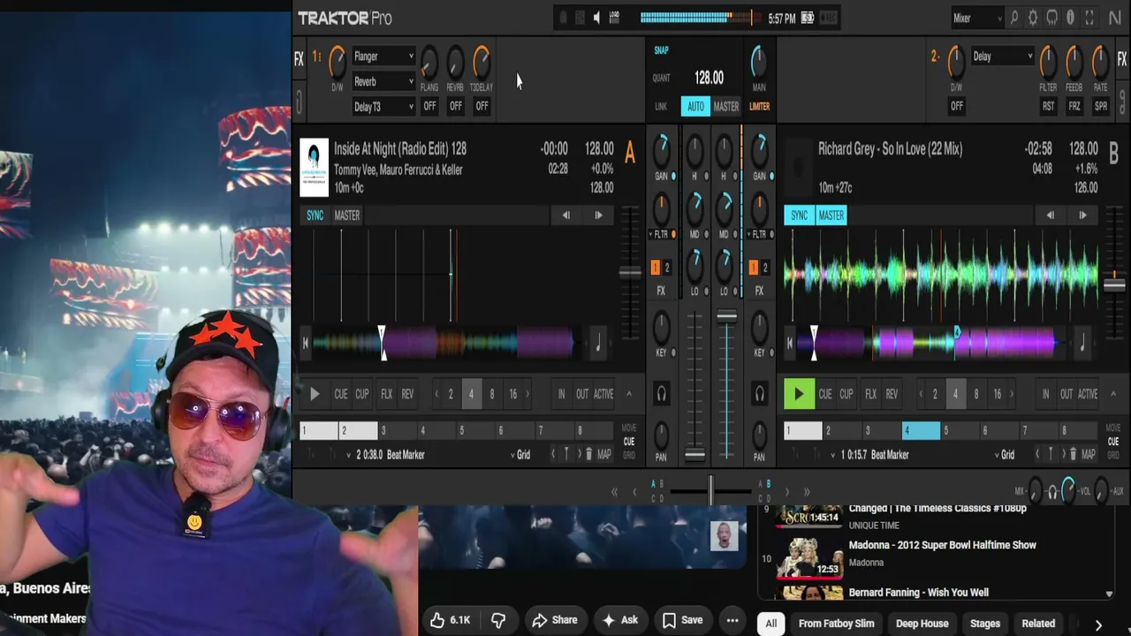Dislike the YouTube video
The width and height of the screenshot is (1131, 636).
coord(498,620)
